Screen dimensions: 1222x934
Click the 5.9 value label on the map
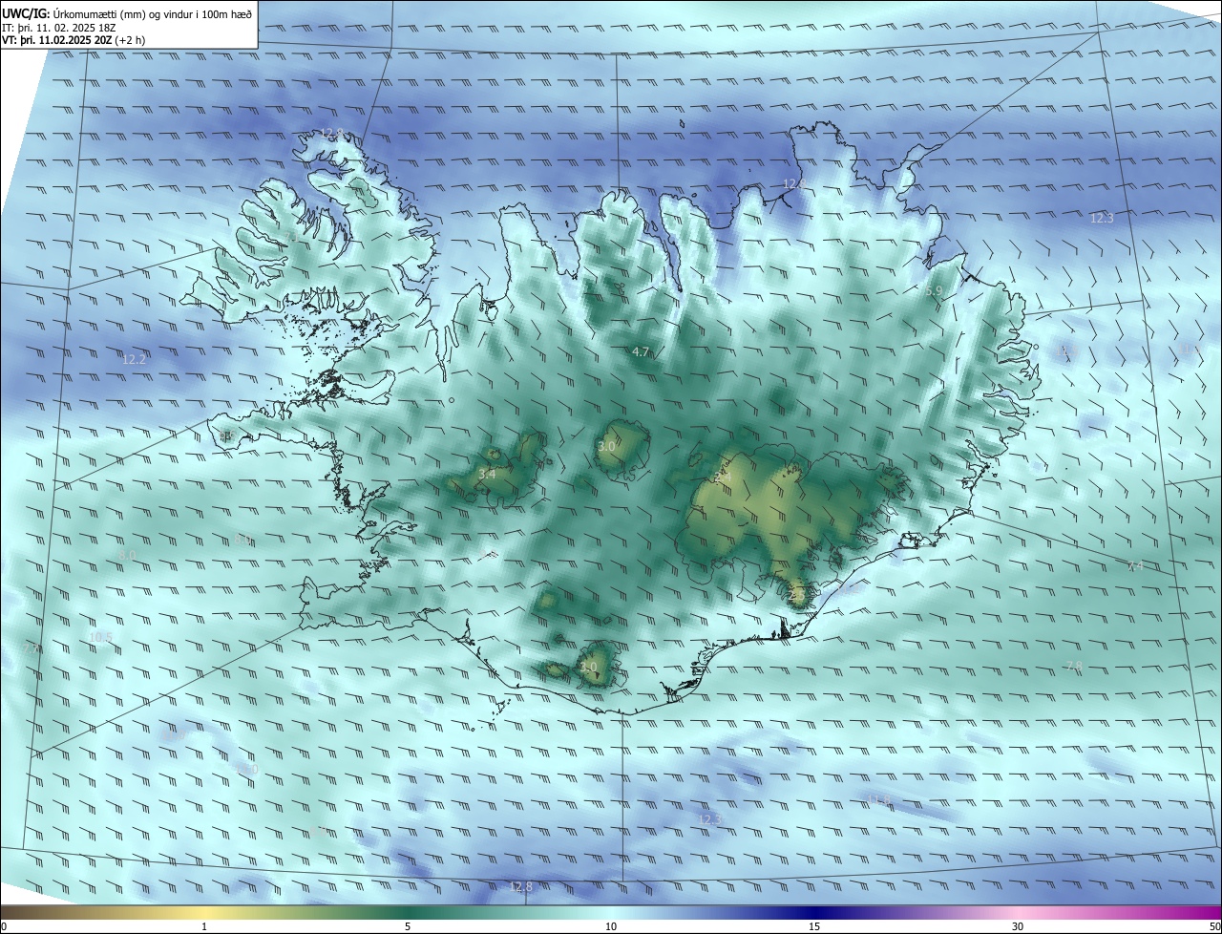pos(934,290)
